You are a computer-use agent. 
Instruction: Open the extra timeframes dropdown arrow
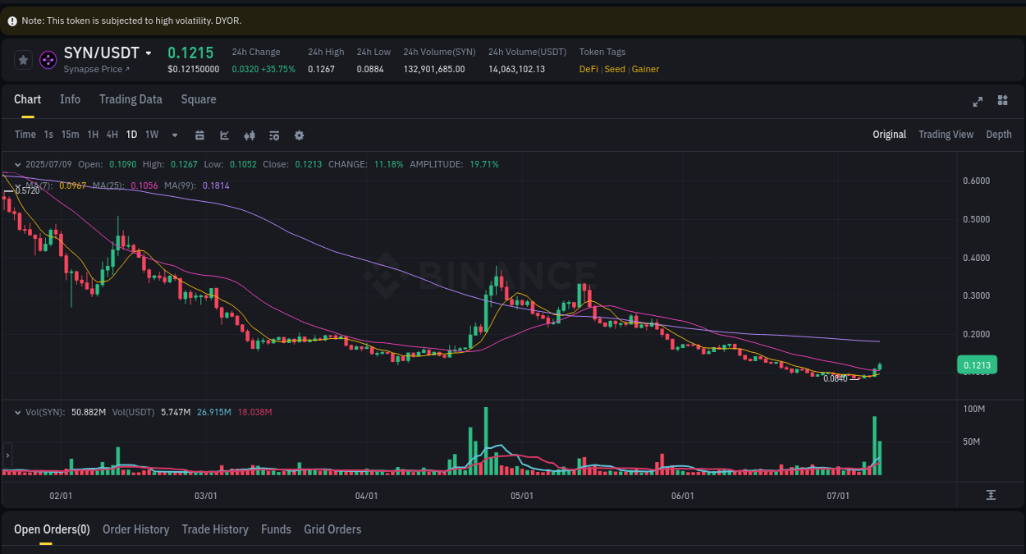point(174,135)
